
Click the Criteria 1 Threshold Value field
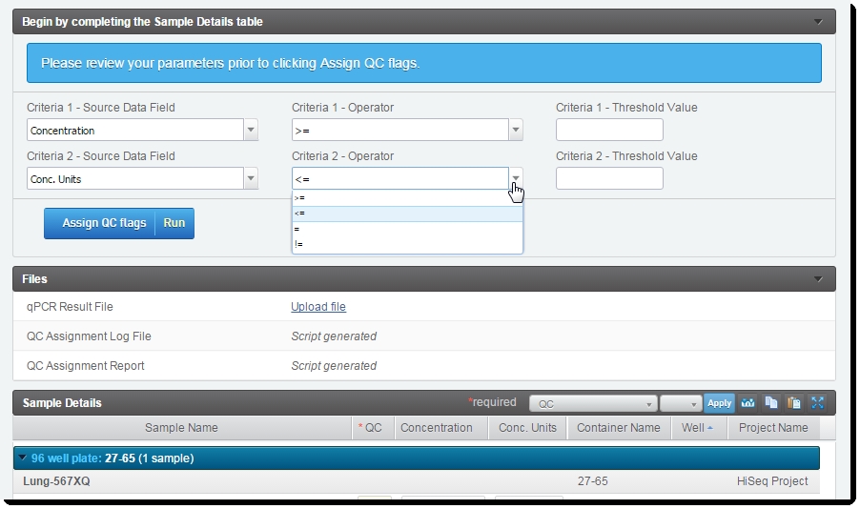608,131
